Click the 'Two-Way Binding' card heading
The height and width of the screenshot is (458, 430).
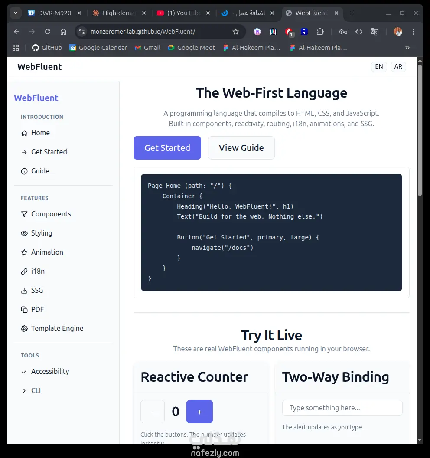[336, 377]
